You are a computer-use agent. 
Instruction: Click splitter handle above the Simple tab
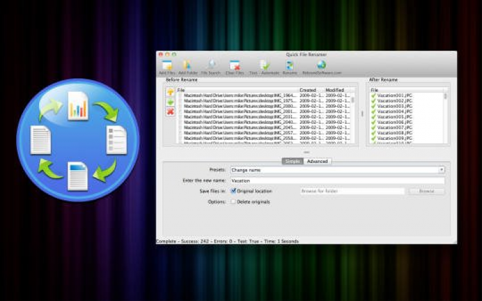tap(307, 152)
